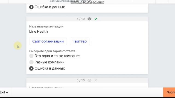
Task: Open the Твиттер link button
Action: click(80, 41)
